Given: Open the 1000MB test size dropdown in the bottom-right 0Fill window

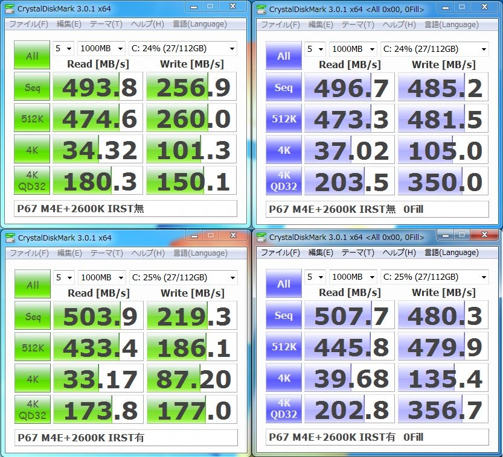Looking at the screenshot, I should 353,277.
